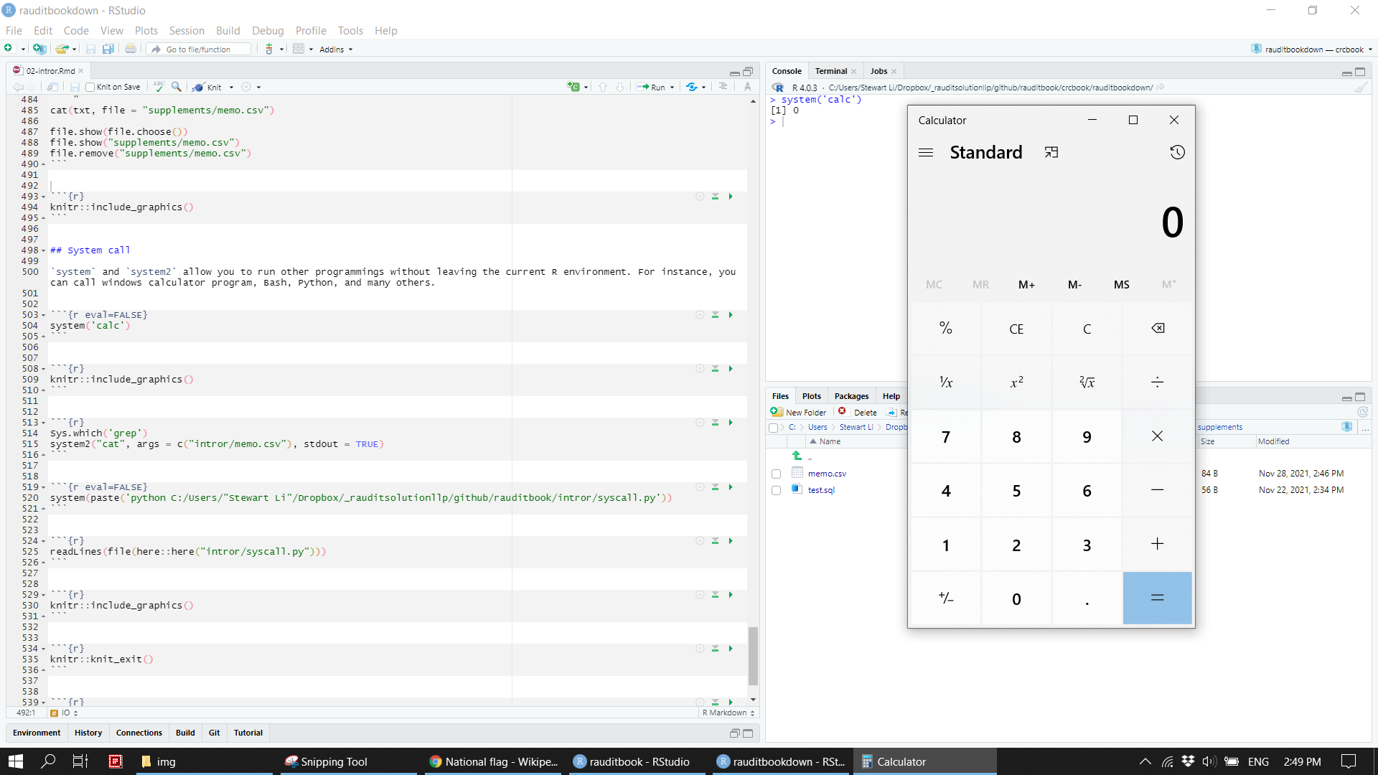Check the test.sql file checkbox
This screenshot has height=775, width=1378.
(x=776, y=490)
